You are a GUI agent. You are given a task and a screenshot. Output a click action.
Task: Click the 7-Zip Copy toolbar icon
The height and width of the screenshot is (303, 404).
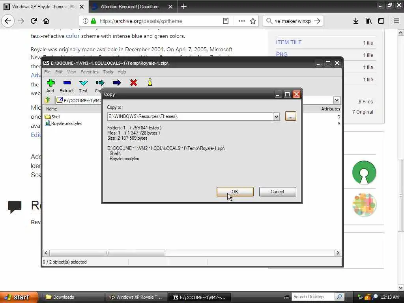100,83
